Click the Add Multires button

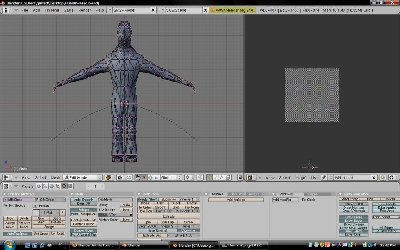(236, 200)
